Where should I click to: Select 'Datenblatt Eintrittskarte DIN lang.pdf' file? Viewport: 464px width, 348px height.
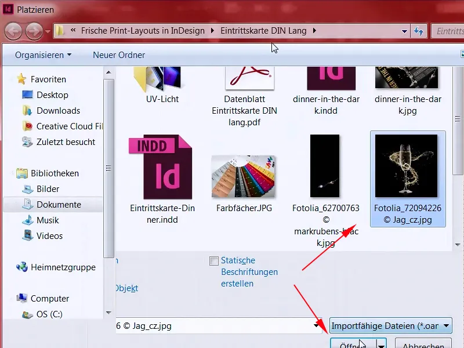pos(244,97)
